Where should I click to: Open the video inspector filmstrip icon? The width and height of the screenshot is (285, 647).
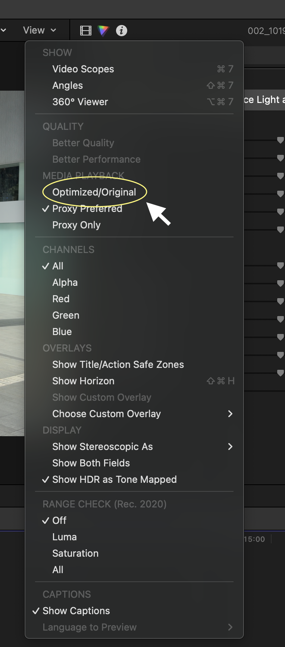coord(86,31)
